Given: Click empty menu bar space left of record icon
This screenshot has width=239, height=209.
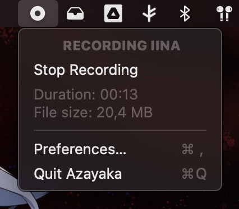Looking at the screenshot, I should point(9,13).
